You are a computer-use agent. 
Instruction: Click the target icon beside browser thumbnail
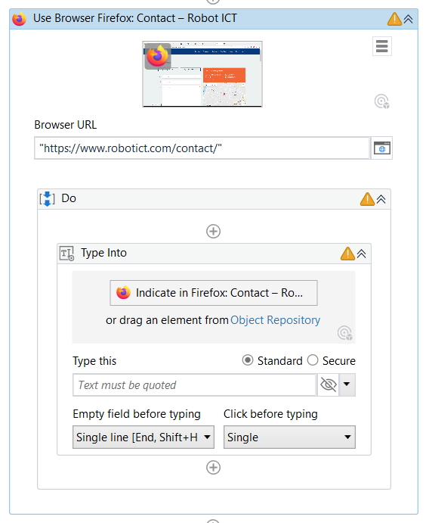point(381,101)
